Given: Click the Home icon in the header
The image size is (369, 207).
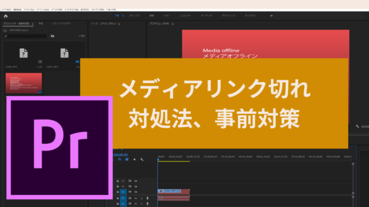Looking at the screenshot, I should click(6, 16).
